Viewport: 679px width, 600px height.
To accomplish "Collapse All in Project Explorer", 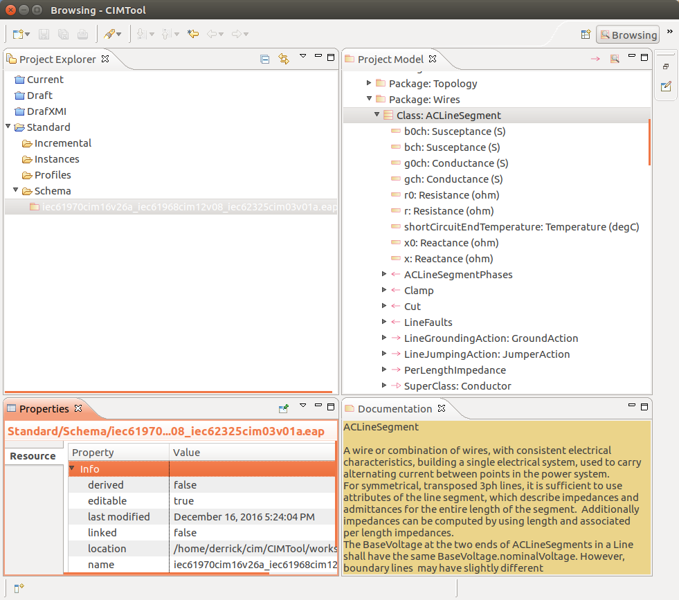I will pyautogui.click(x=265, y=60).
